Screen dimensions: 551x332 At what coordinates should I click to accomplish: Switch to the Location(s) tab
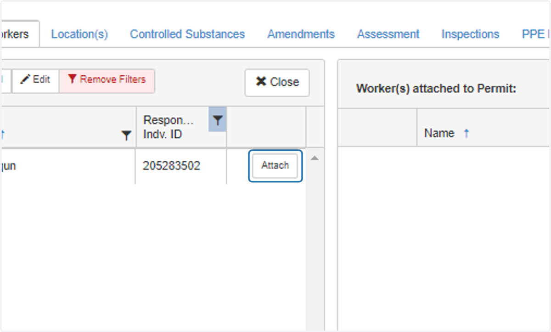(79, 34)
